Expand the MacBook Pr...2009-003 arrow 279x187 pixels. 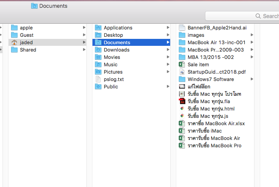click(x=252, y=50)
